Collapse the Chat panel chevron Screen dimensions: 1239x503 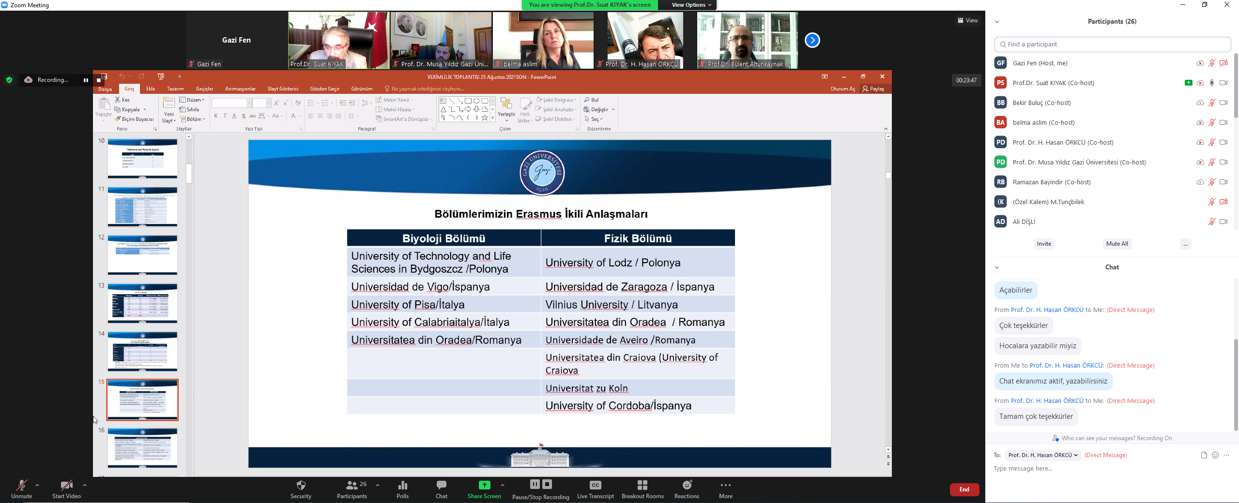pos(997,267)
